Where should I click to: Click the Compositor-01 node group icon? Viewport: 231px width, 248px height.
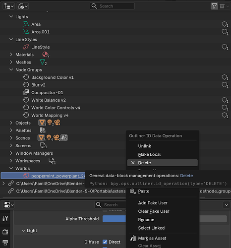pyautogui.click(x=26, y=92)
